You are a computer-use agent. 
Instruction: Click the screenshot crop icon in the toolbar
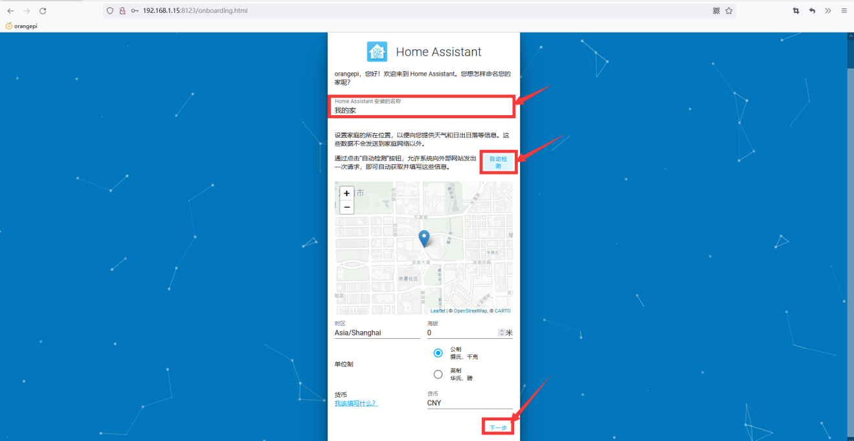[x=796, y=11]
